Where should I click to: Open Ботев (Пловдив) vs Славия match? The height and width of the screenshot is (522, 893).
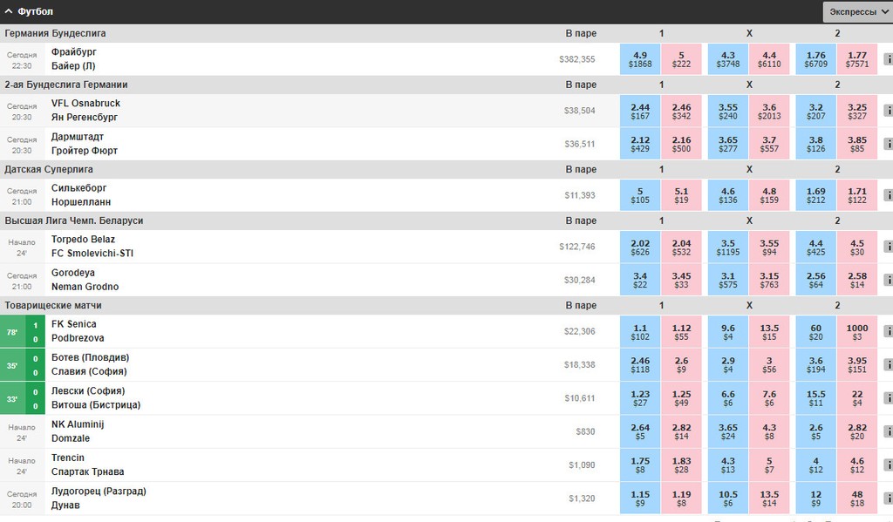pyautogui.click(x=90, y=364)
